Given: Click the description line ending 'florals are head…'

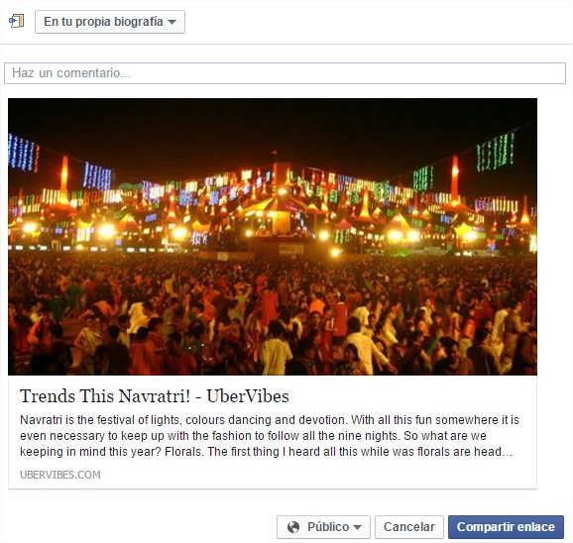Looking at the screenshot, I should click(266, 452).
